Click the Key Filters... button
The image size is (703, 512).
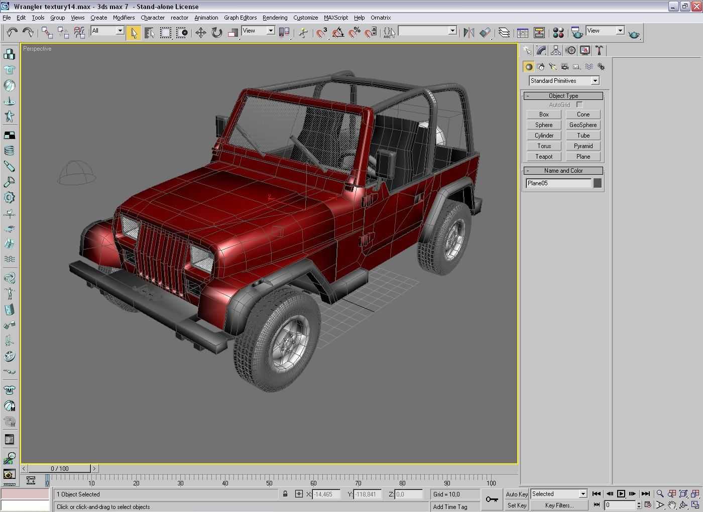click(559, 505)
